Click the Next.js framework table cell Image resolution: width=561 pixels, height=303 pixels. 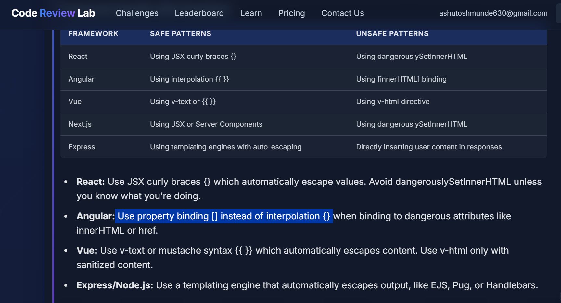click(80, 124)
